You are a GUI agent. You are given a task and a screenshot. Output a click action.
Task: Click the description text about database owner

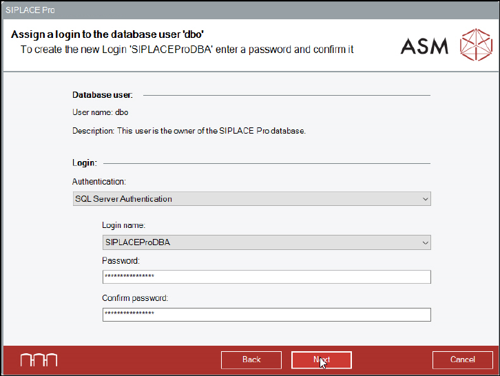click(x=189, y=130)
